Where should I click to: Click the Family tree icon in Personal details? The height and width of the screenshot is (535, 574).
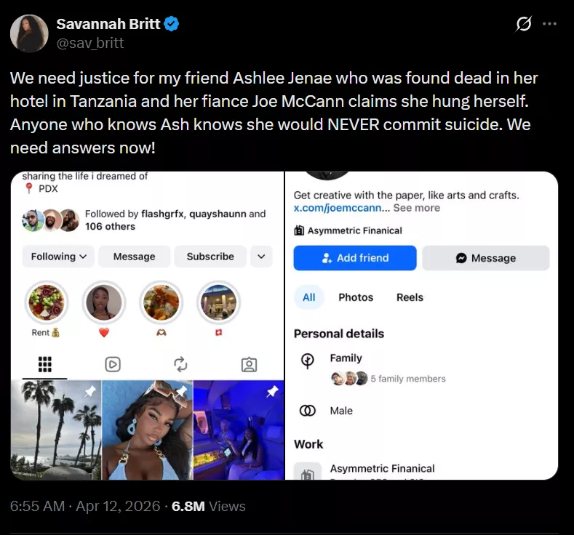(308, 359)
